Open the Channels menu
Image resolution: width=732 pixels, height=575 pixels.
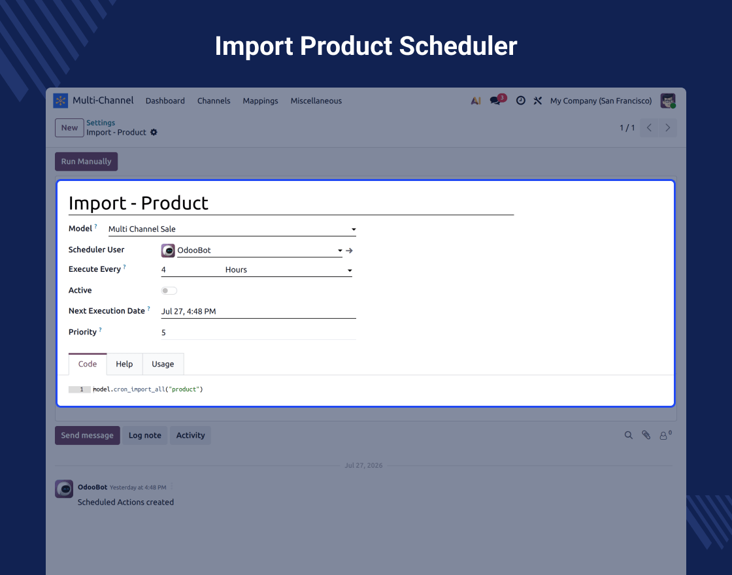coord(214,101)
